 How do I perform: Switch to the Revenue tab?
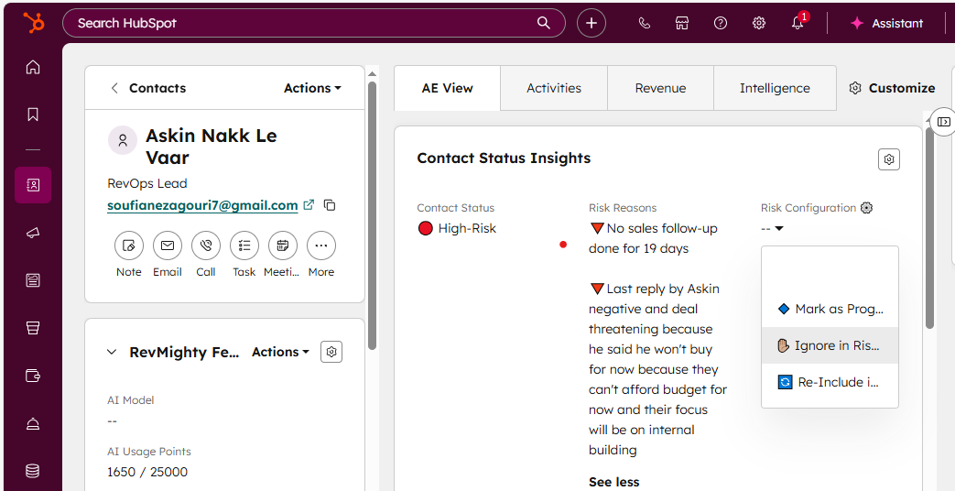point(660,88)
